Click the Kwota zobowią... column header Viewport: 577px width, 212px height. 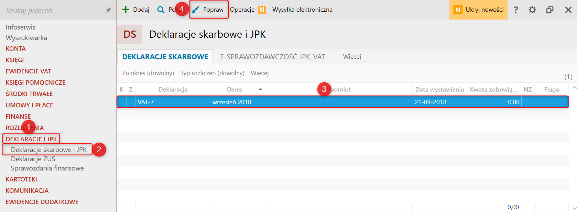493,89
